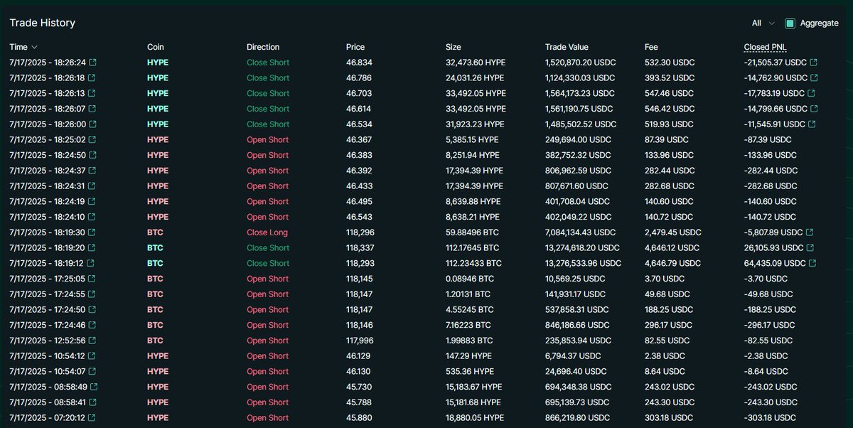This screenshot has width=853, height=428.
Task: Open explorer link for 17:25:05 trade time
Action: pyautogui.click(x=92, y=279)
